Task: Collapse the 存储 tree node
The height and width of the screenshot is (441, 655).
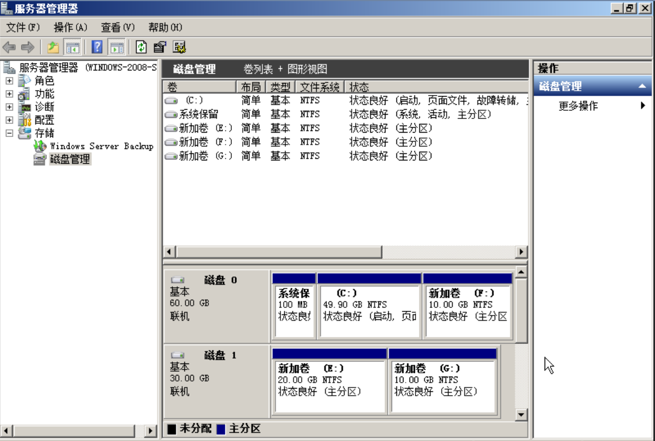Action: 9,133
